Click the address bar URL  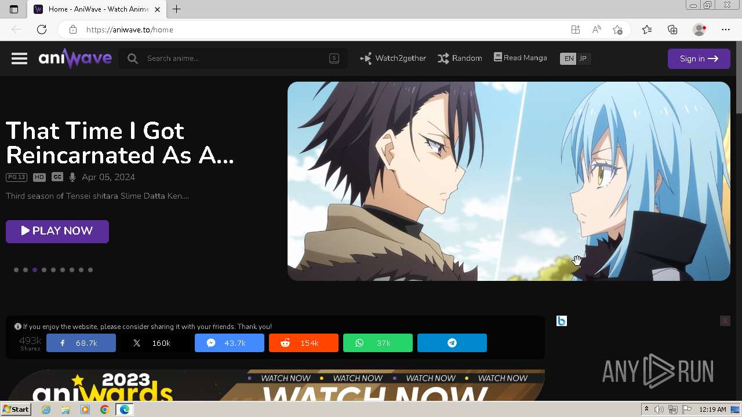[x=130, y=30]
